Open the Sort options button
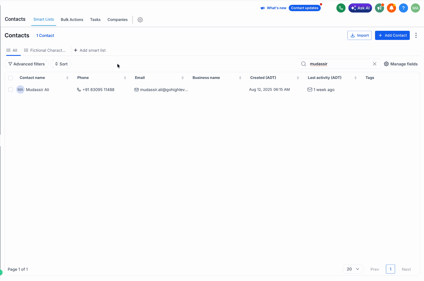The width and height of the screenshot is (424, 281). coord(61,64)
